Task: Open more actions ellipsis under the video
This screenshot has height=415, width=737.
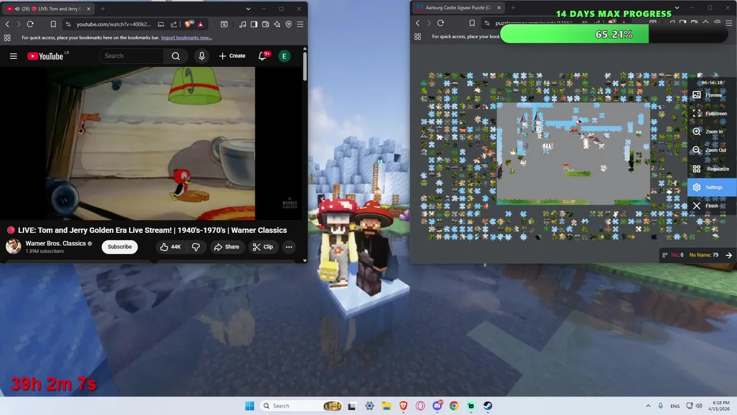Action: 289,247
